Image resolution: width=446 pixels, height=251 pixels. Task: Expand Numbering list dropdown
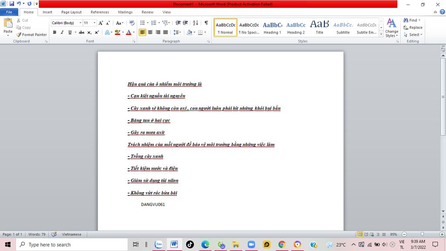pos(159,23)
